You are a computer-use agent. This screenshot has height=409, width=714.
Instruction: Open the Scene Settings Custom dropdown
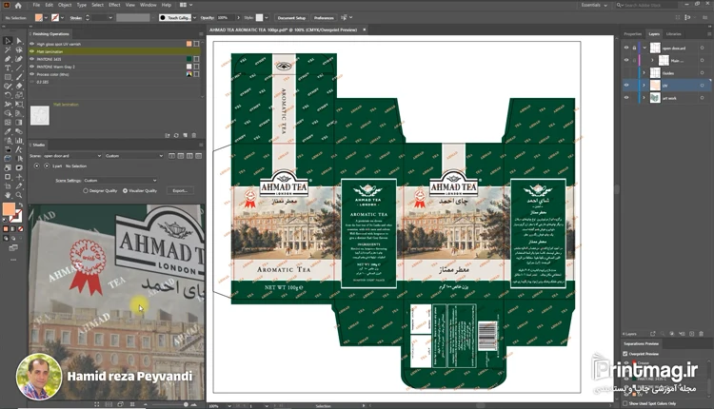(x=120, y=180)
